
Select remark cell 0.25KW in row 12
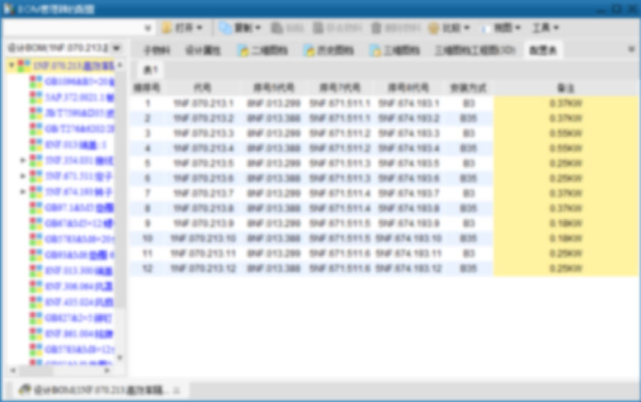point(566,269)
